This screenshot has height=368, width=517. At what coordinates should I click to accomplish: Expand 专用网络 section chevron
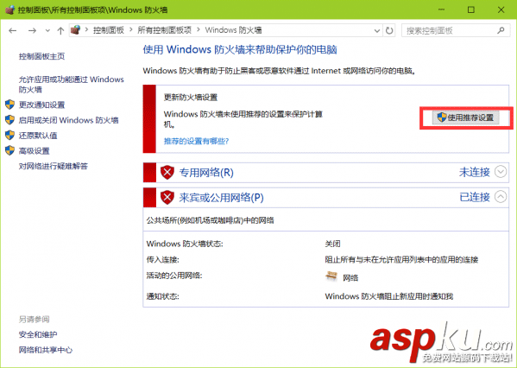pyautogui.click(x=501, y=172)
